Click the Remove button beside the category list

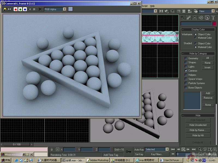(x=208, y=98)
